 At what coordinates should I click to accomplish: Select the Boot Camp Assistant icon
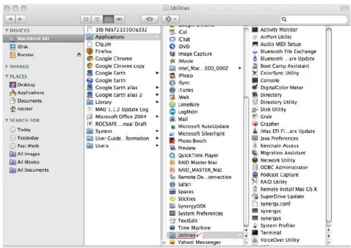pyautogui.click(x=255, y=66)
